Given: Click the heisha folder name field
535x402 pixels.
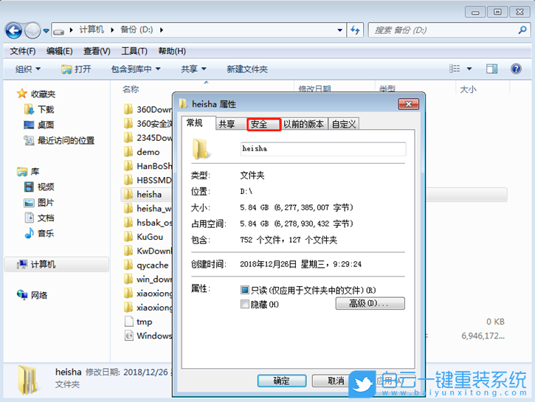Looking at the screenshot, I should (323, 149).
